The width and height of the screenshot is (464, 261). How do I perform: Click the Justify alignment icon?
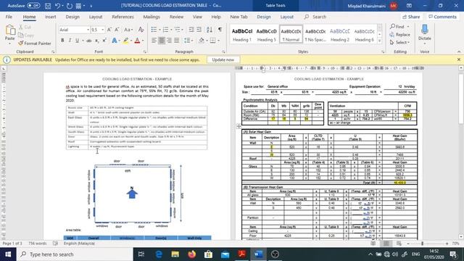pyautogui.click(x=177, y=41)
